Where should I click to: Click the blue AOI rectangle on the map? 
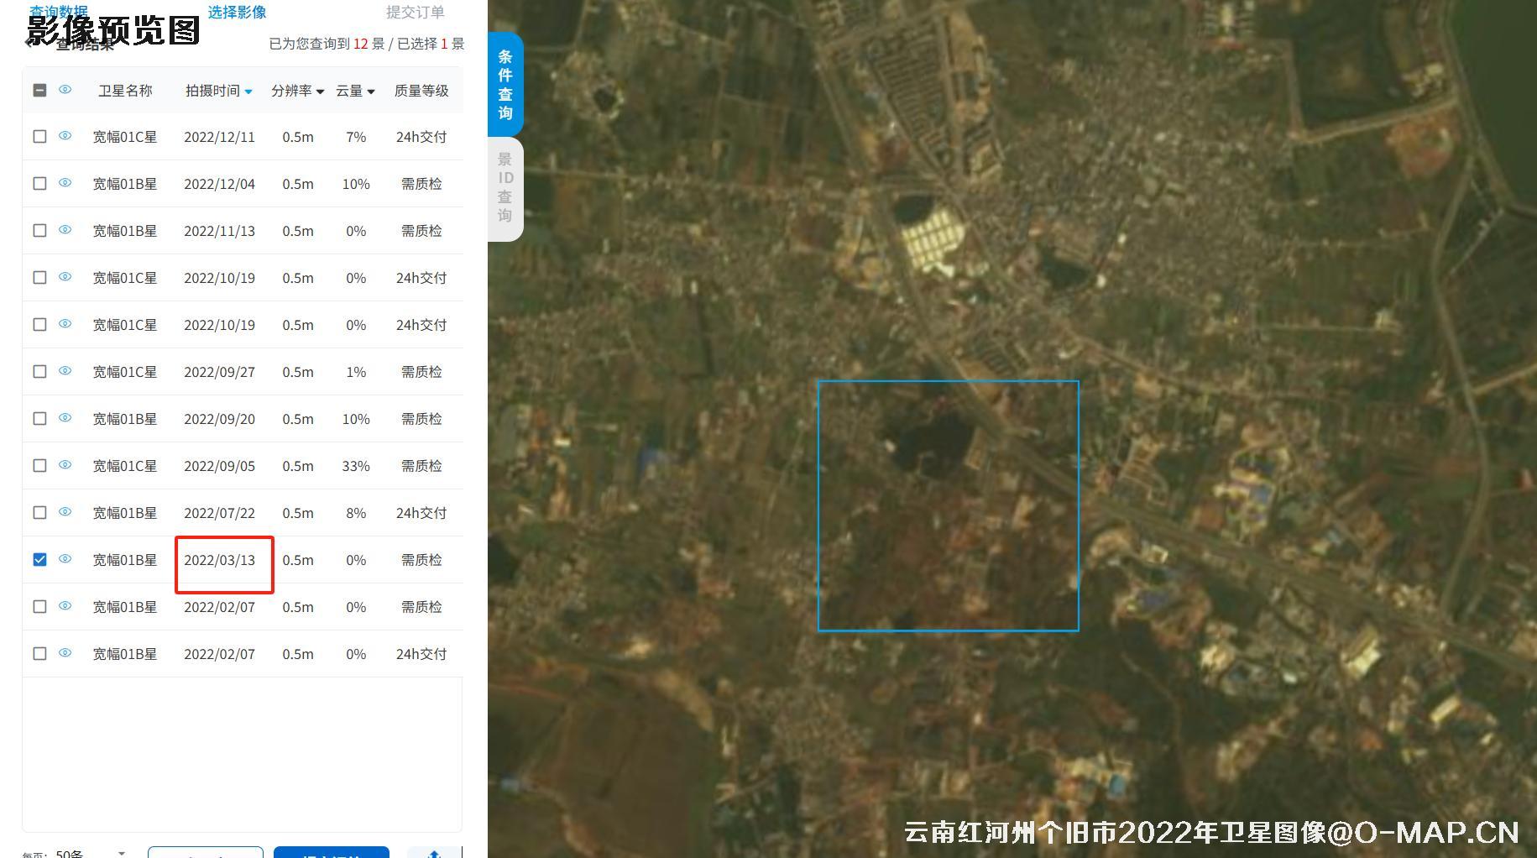pyautogui.click(x=948, y=505)
